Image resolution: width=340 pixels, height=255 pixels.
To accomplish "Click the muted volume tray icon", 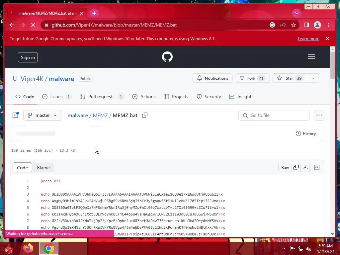I will coord(309,249).
